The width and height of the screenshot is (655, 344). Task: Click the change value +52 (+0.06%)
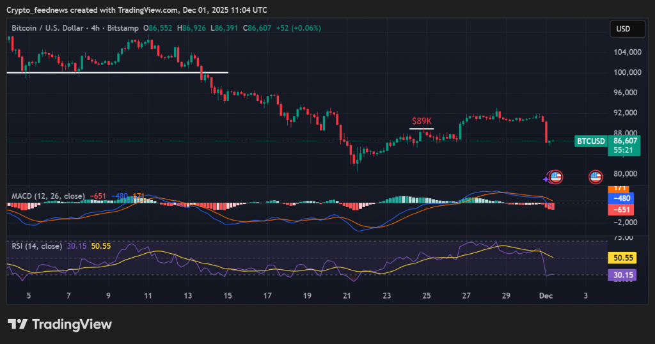pyautogui.click(x=299, y=28)
